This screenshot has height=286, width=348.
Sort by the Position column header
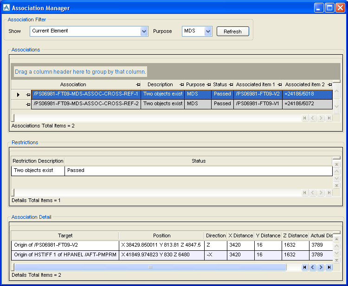161,235
